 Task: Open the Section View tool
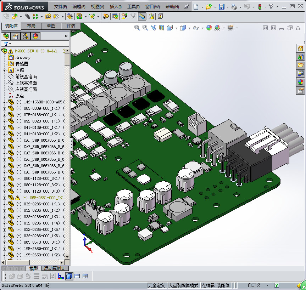[162, 28]
